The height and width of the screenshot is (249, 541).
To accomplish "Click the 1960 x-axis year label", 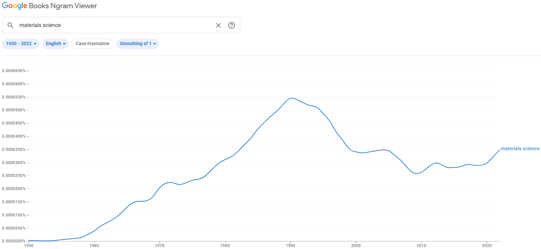I will pyautogui.click(x=94, y=245).
